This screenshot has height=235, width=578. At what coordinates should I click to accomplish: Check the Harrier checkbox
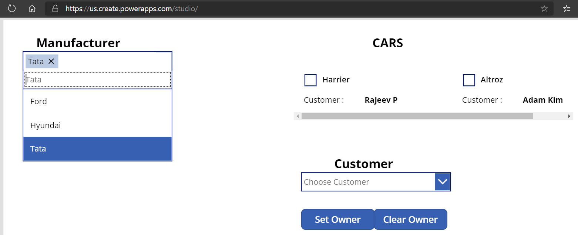point(310,80)
